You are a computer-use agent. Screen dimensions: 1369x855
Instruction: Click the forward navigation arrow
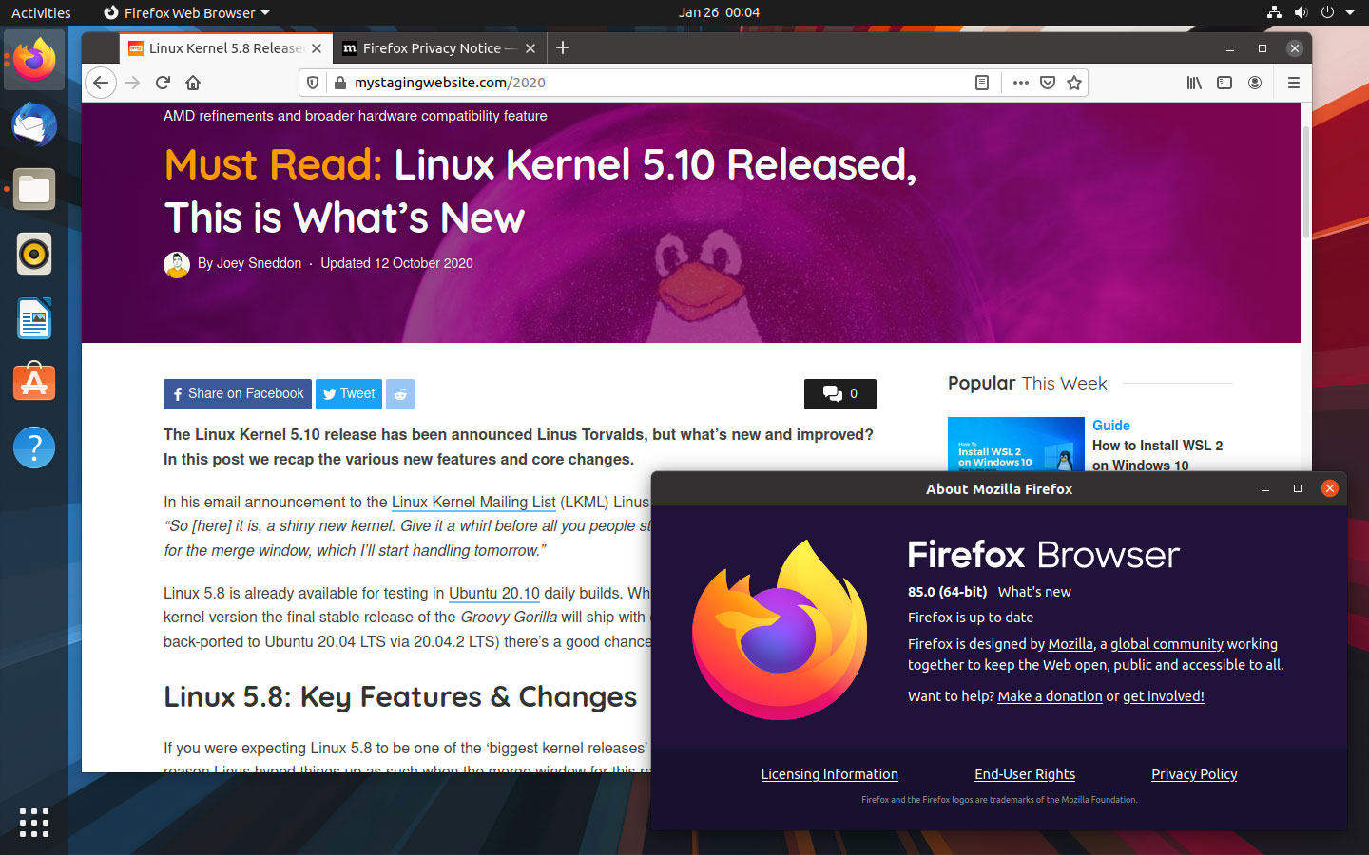pos(132,83)
